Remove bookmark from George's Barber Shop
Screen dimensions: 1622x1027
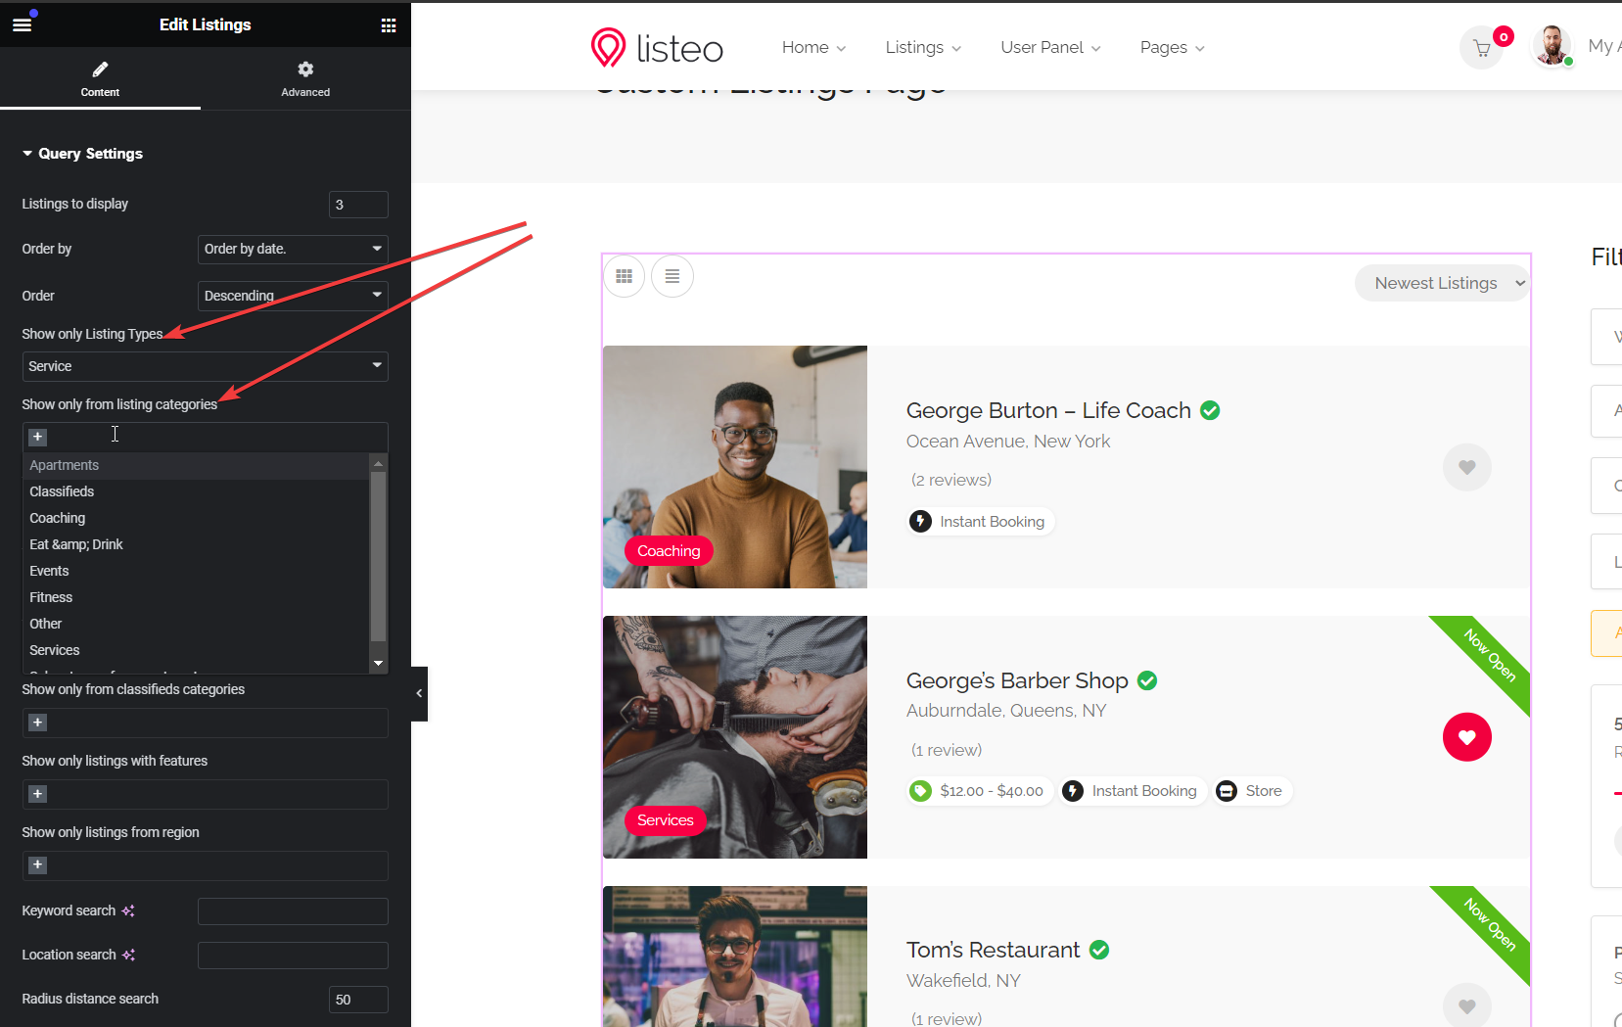(1466, 737)
